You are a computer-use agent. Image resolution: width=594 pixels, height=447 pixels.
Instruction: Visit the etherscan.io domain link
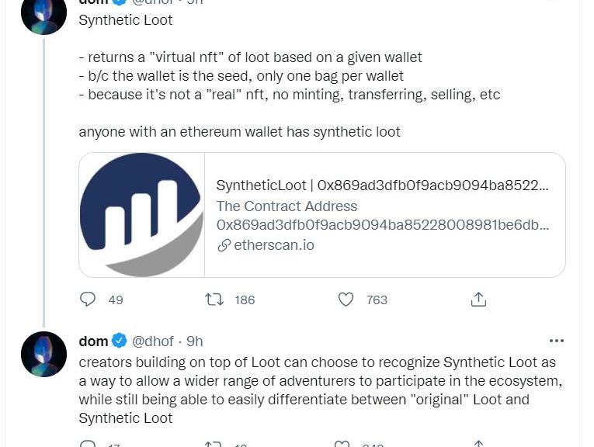[273, 245]
